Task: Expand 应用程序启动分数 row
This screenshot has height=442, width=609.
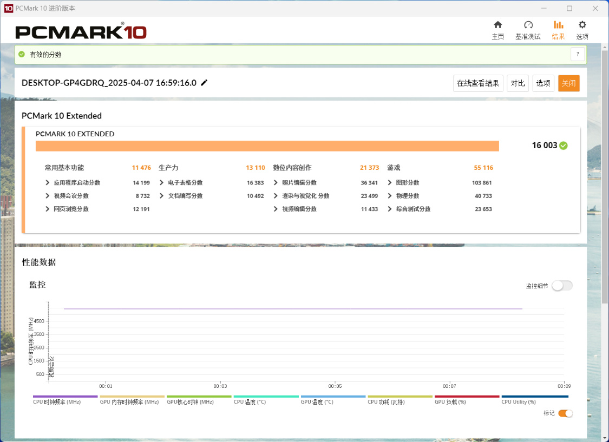Action: (x=48, y=182)
